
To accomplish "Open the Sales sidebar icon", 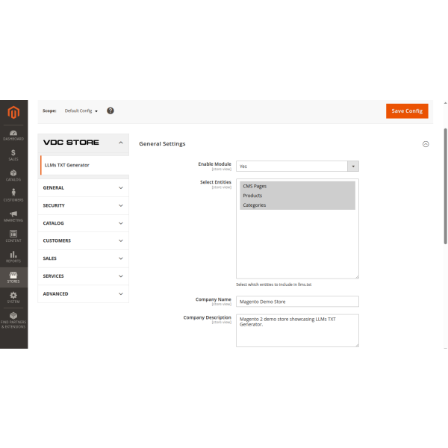I will coord(13,155).
